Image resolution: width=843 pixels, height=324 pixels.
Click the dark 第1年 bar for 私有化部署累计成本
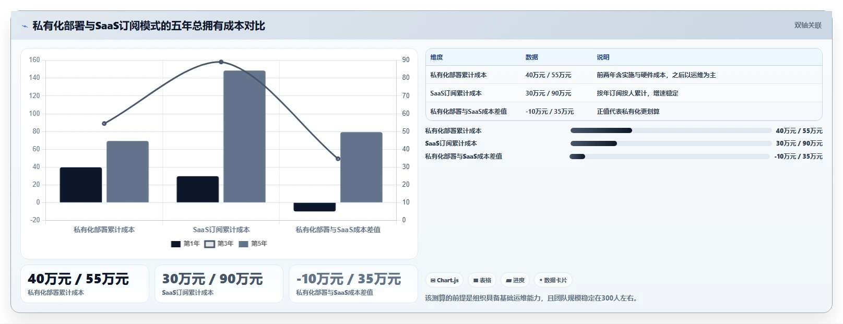click(81, 185)
